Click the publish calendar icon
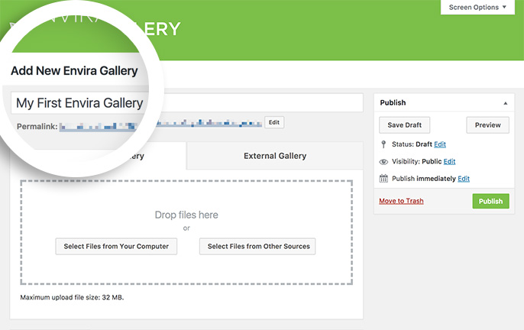The image size is (524, 330). click(x=383, y=179)
